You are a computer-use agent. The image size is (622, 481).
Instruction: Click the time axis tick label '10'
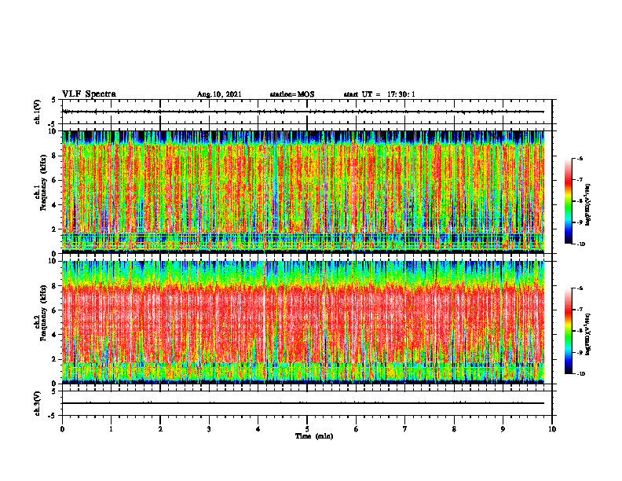pyautogui.click(x=552, y=429)
